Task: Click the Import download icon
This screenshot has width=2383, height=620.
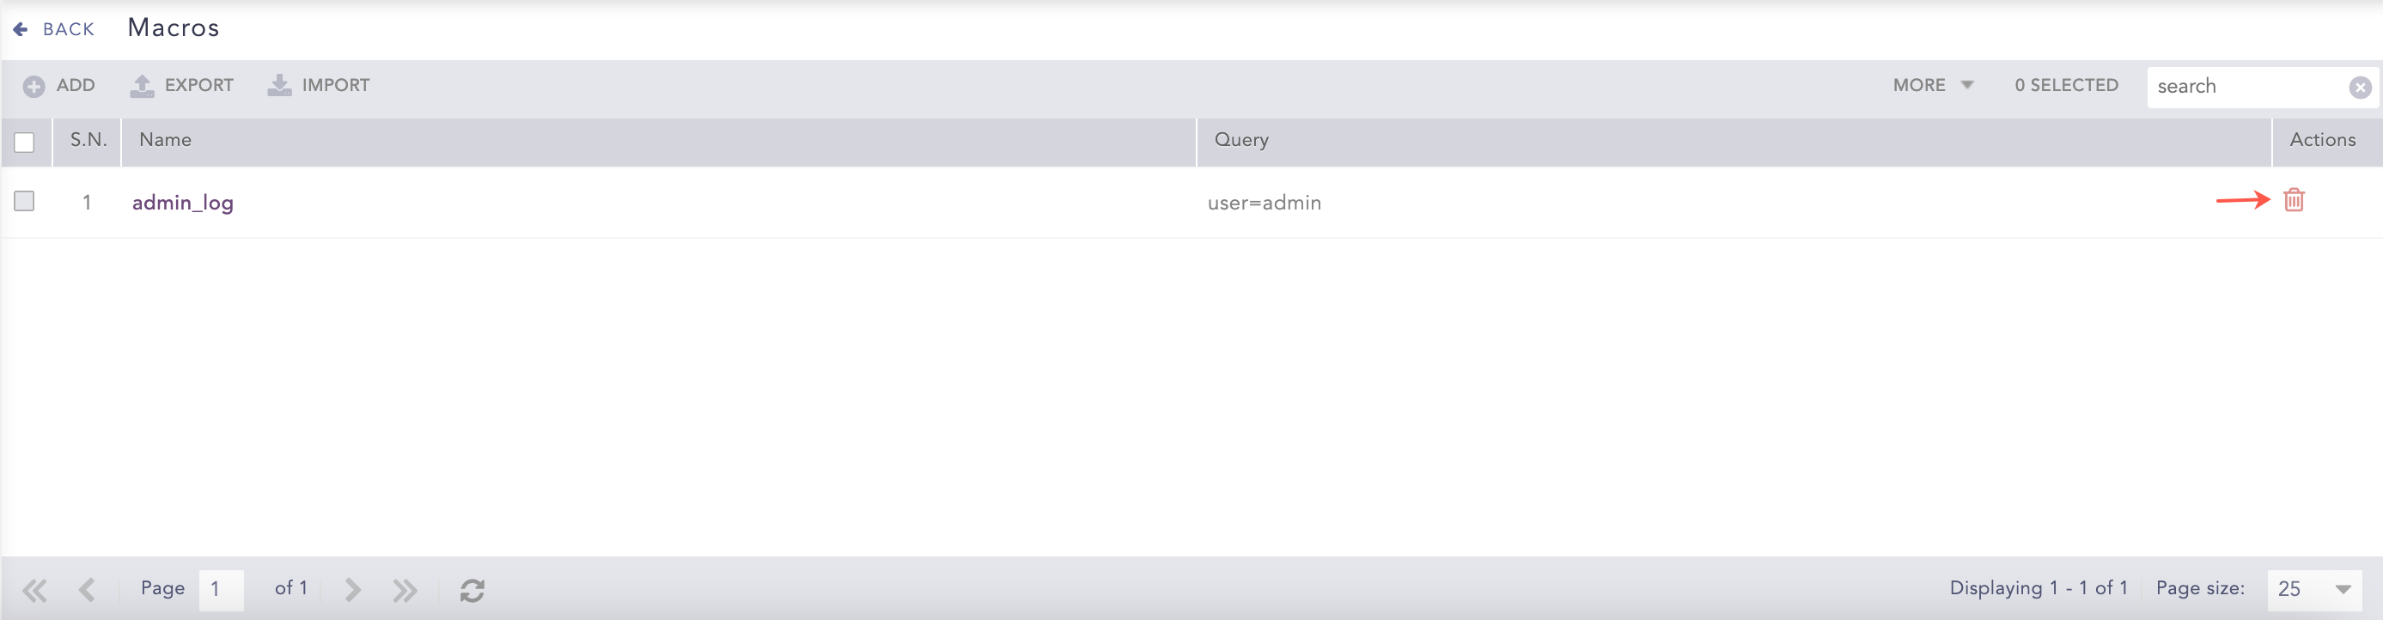Action: 278,86
